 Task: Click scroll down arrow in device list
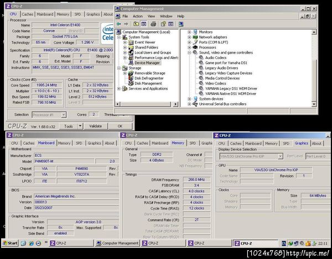tap(314, 104)
